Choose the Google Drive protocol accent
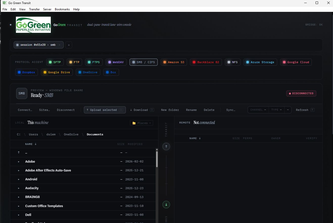 pos(57,72)
